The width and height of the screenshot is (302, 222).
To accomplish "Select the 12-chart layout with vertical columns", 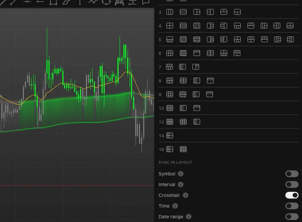I will click(x=196, y=122).
